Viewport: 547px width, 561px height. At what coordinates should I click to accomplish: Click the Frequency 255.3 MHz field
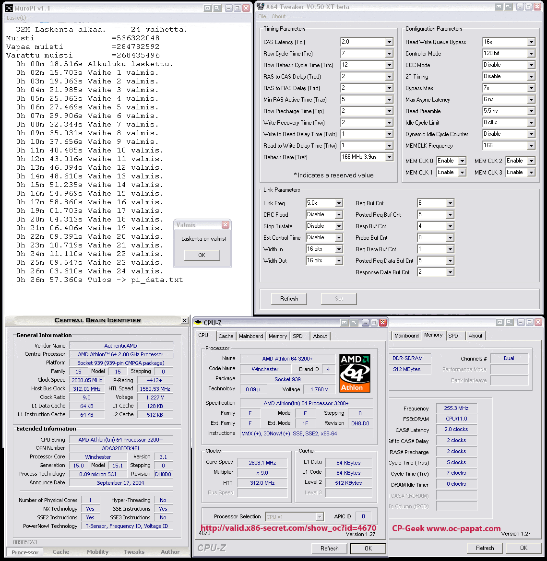point(456,408)
